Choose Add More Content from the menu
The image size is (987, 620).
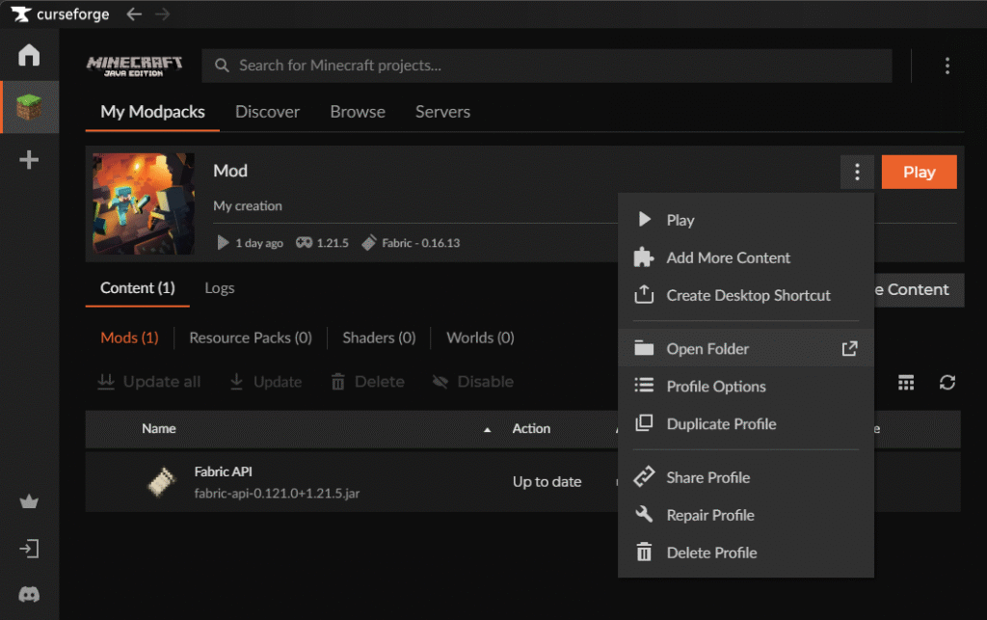tap(746, 258)
